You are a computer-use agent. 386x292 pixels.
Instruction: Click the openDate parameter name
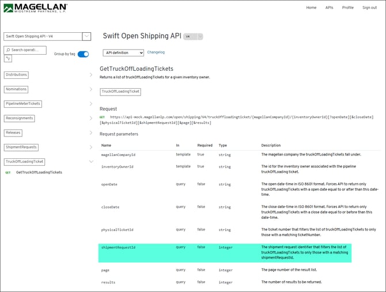(109, 184)
